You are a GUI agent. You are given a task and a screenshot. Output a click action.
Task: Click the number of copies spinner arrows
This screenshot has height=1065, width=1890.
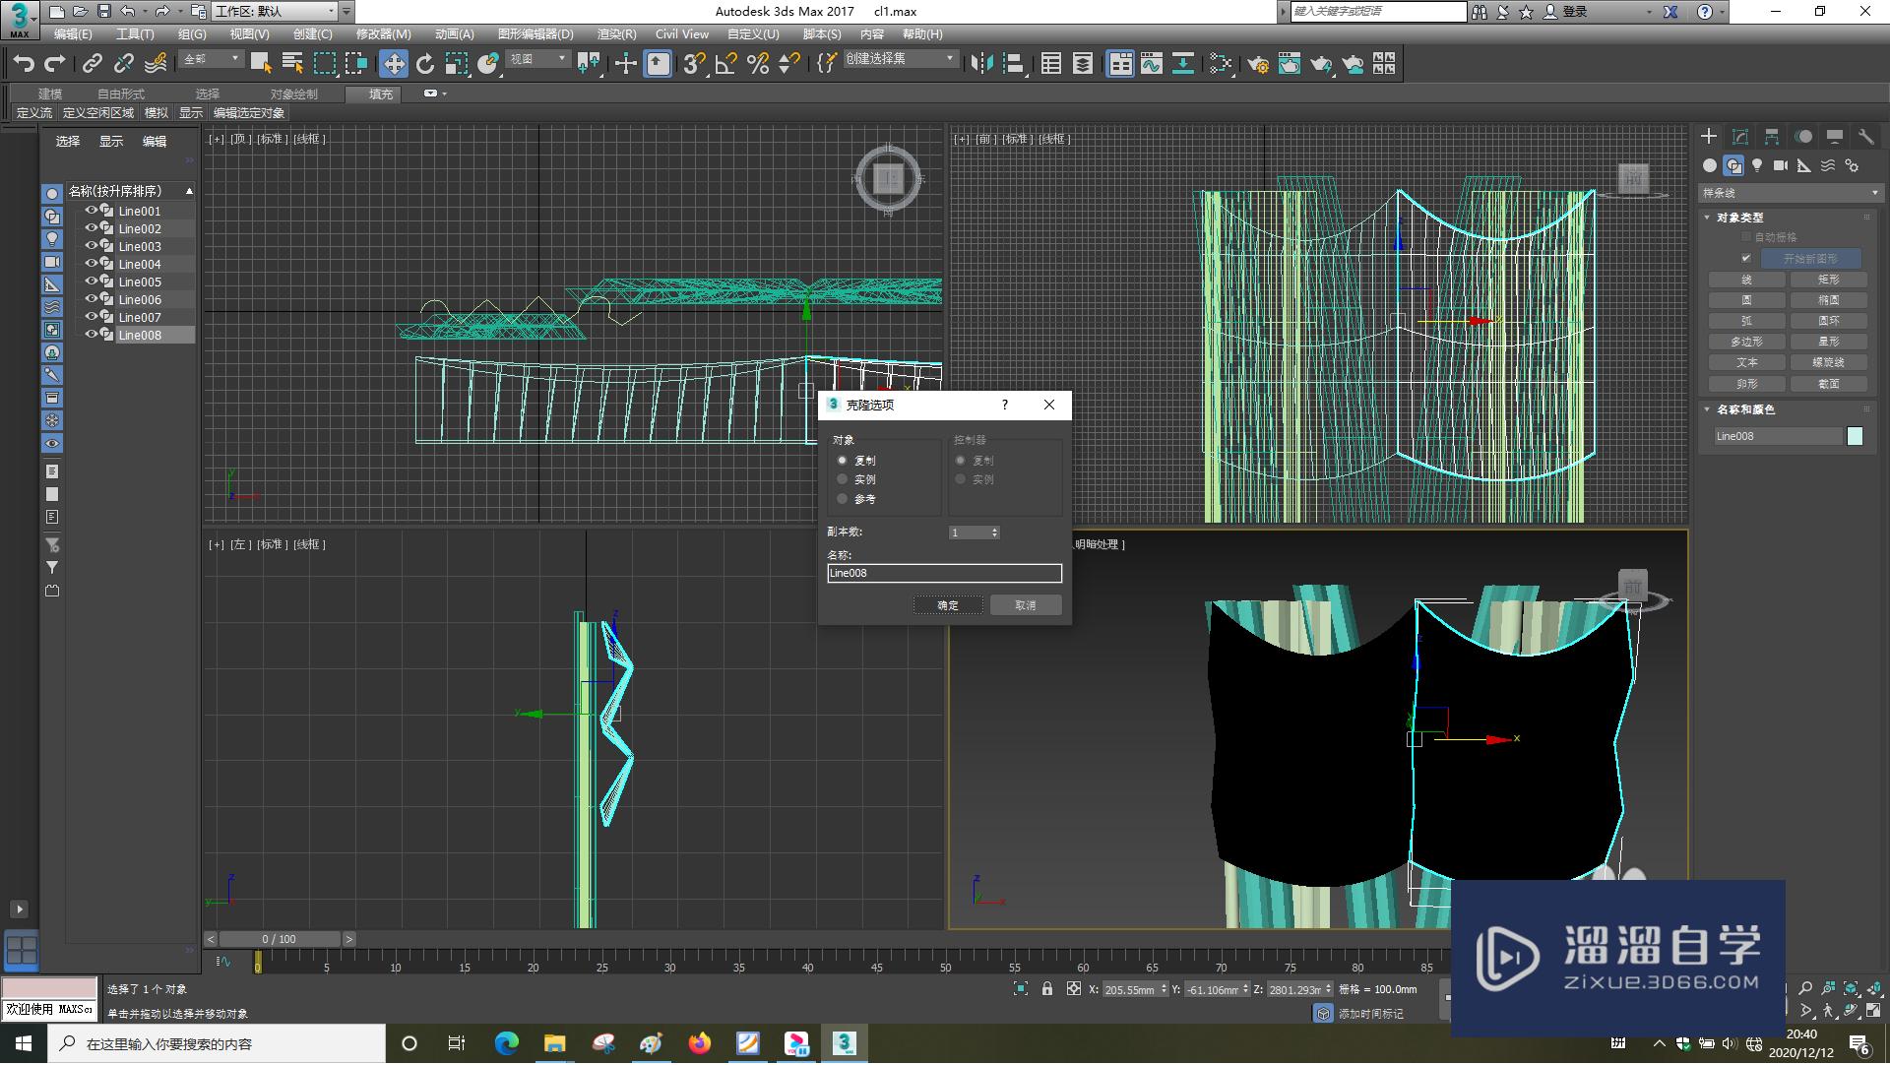click(x=995, y=532)
